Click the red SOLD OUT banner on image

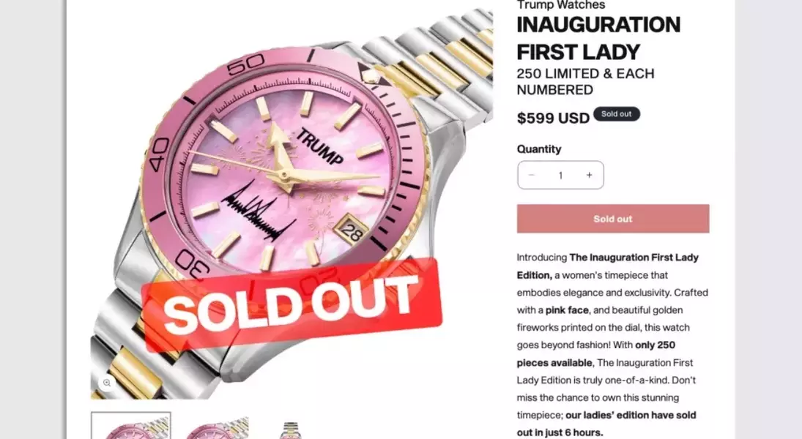(292, 304)
